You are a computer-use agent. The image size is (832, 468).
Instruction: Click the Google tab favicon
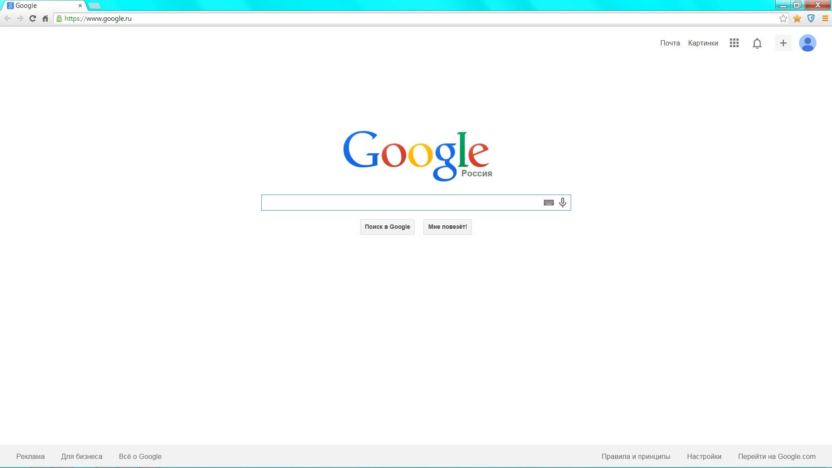(x=10, y=6)
